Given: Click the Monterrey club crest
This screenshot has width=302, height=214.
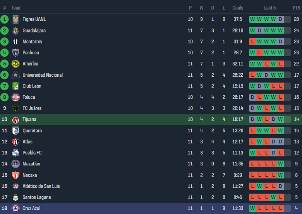Looking at the screenshot, I should (x=15, y=42).
